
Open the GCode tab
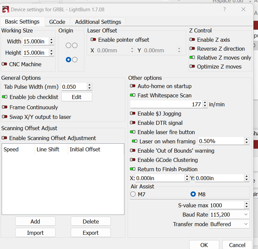coord(57,22)
